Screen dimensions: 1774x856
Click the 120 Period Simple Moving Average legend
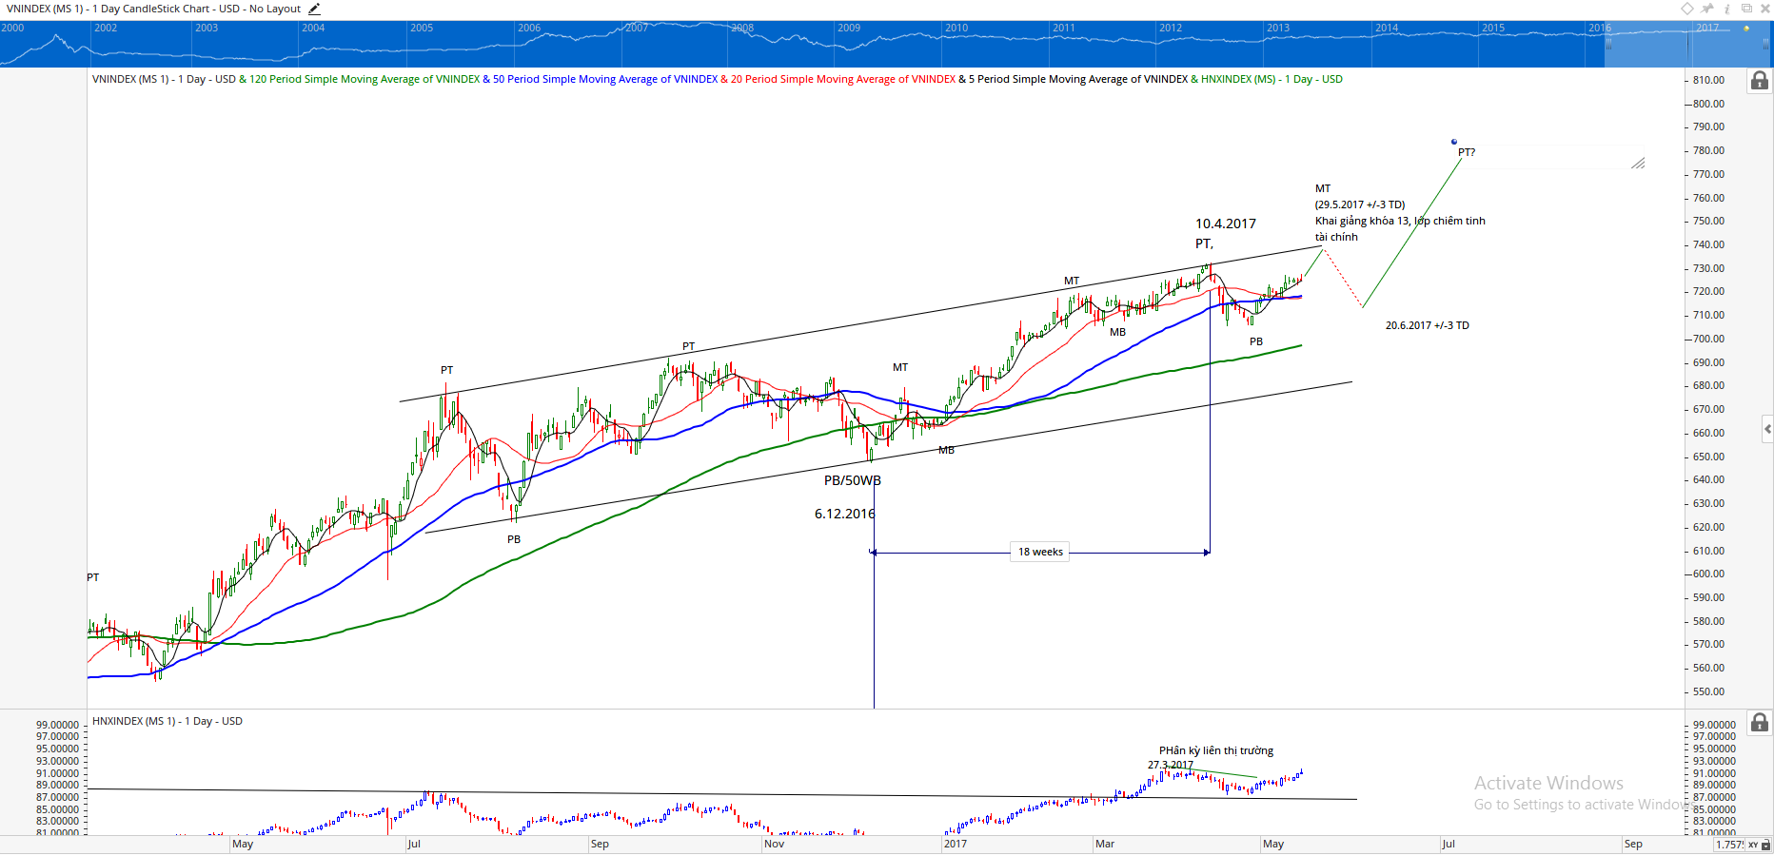click(365, 79)
